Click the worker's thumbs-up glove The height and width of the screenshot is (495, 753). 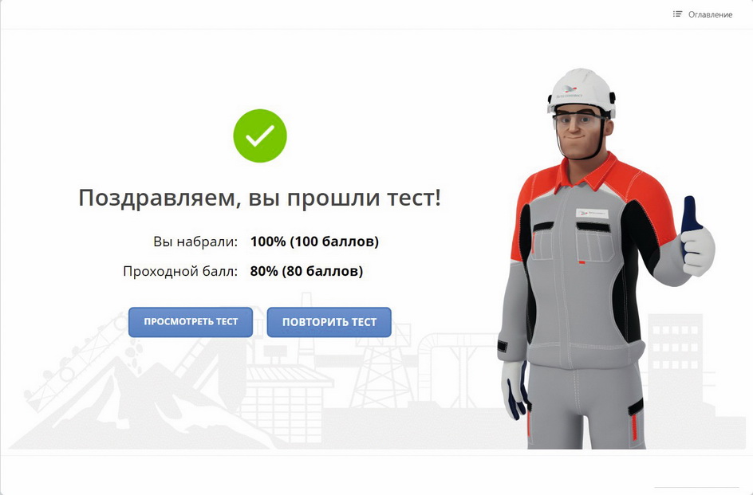(x=697, y=240)
